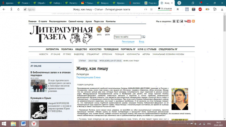Open 'Свежий номер' menu item
Viewport: 226px width, 127px height.
(x=76, y=21)
